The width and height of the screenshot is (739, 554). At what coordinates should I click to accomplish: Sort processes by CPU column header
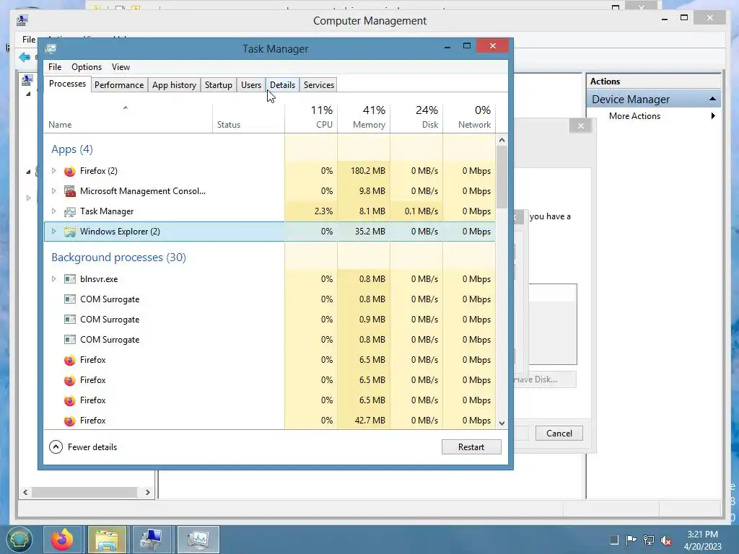pyautogui.click(x=312, y=117)
